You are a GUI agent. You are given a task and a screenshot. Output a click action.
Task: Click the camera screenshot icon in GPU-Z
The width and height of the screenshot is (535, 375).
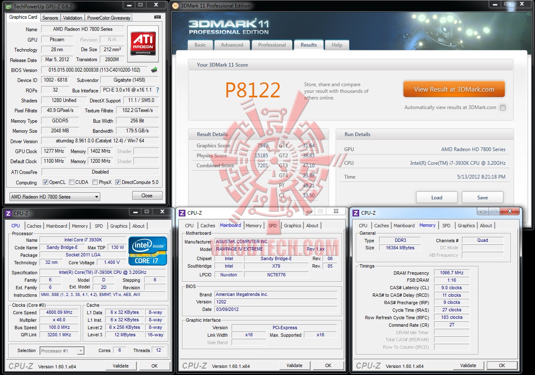(158, 17)
